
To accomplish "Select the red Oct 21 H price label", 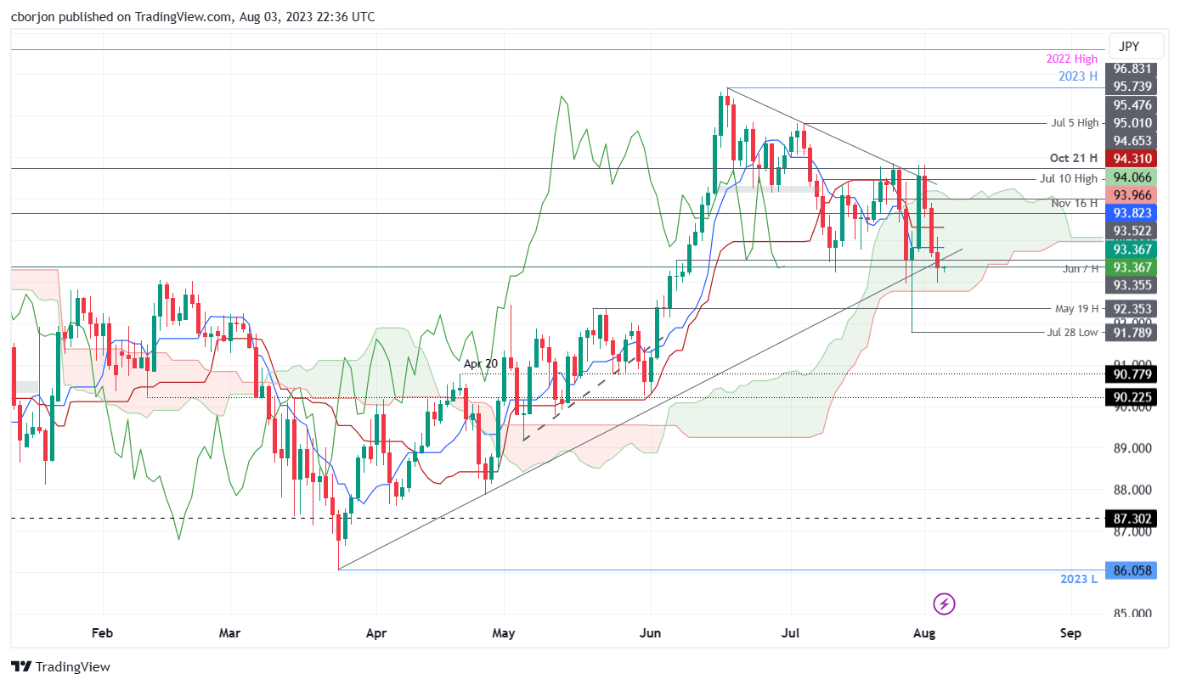I will pyautogui.click(x=1132, y=158).
